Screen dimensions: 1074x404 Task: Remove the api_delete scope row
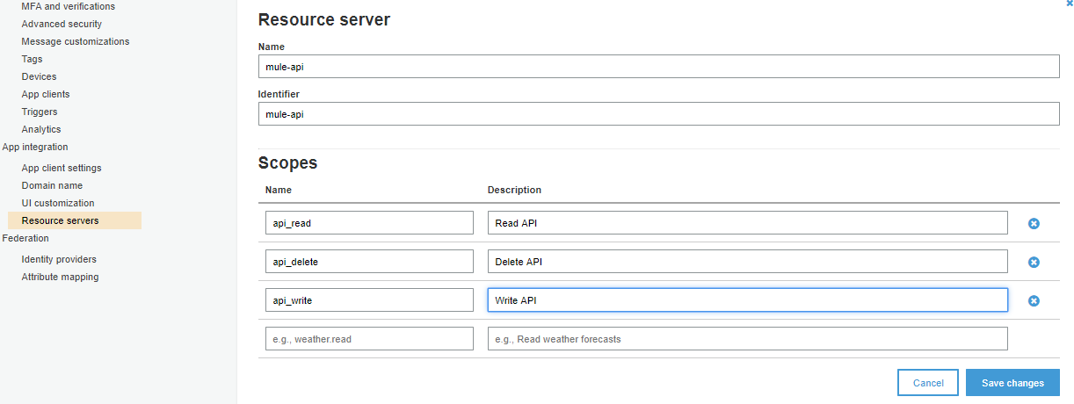[1034, 263]
